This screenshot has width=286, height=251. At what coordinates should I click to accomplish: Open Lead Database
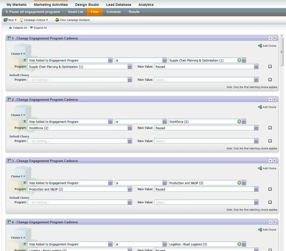[119, 5]
